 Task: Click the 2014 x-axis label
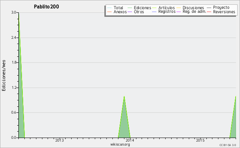coord(130,140)
